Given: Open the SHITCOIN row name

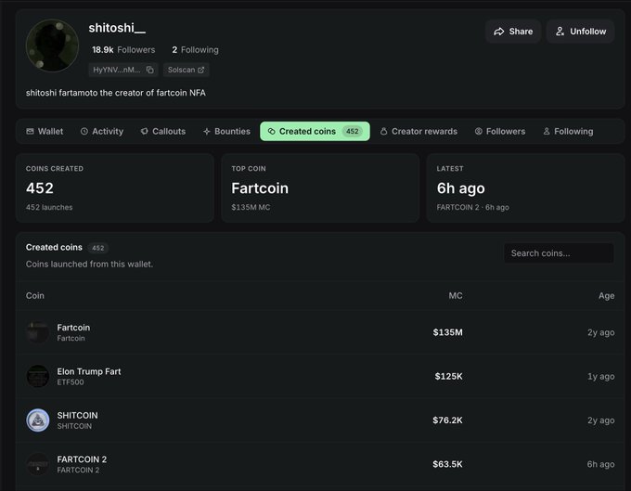Looking at the screenshot, I should [77, 415].
